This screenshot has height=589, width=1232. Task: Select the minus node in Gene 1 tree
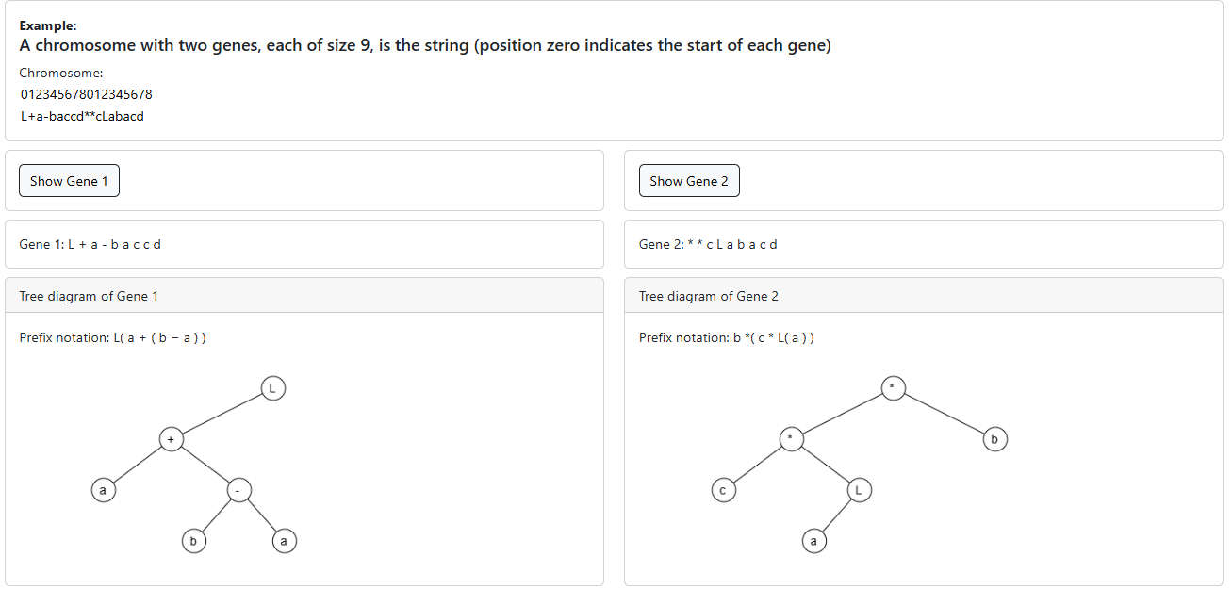pyautogui.click(x=238, y=490)
